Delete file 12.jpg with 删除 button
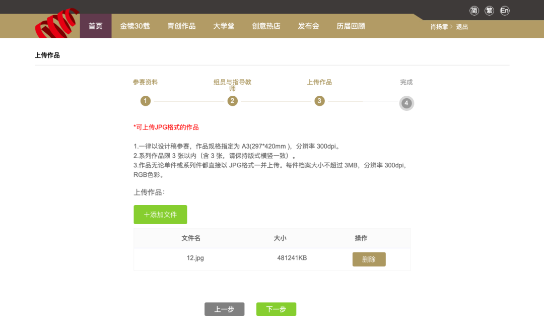 point(369,259)
